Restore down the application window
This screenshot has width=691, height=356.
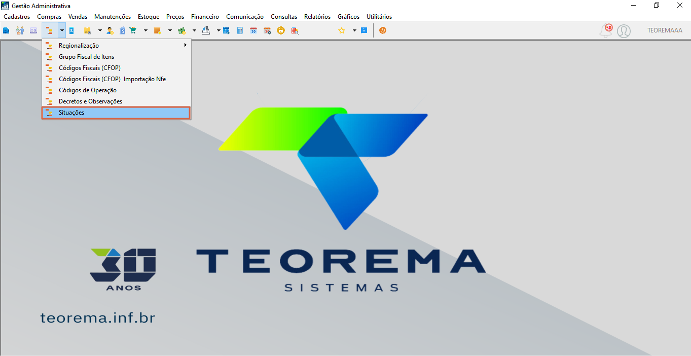pos(657,5)
